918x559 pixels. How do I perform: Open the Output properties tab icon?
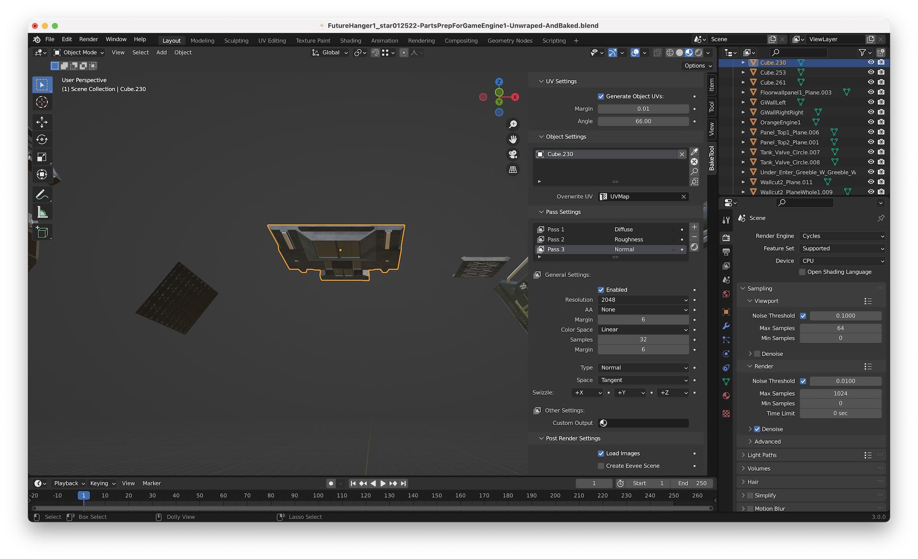click(x=726, y=252)
